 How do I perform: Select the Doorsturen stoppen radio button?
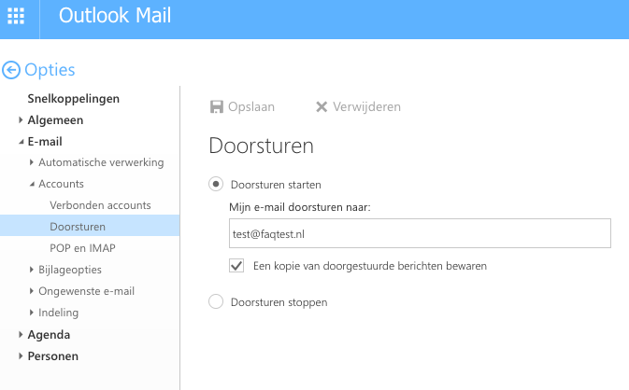pyautogui.click(x=216, y=301)
